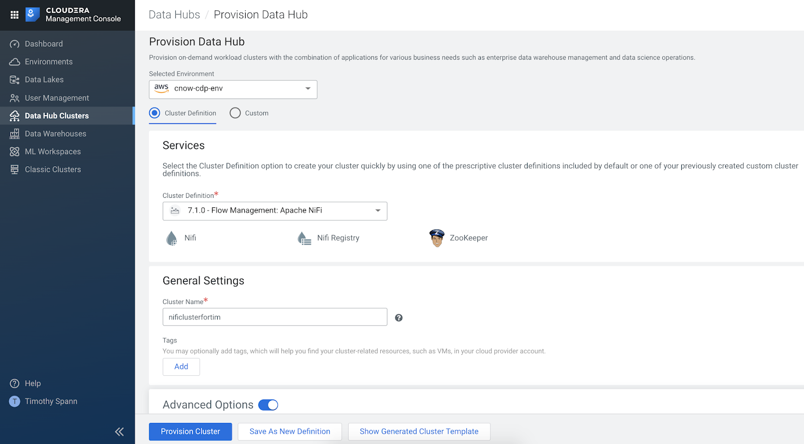
Task: Open Data Warehouses in the sidebar
Action: pos(55,134)
